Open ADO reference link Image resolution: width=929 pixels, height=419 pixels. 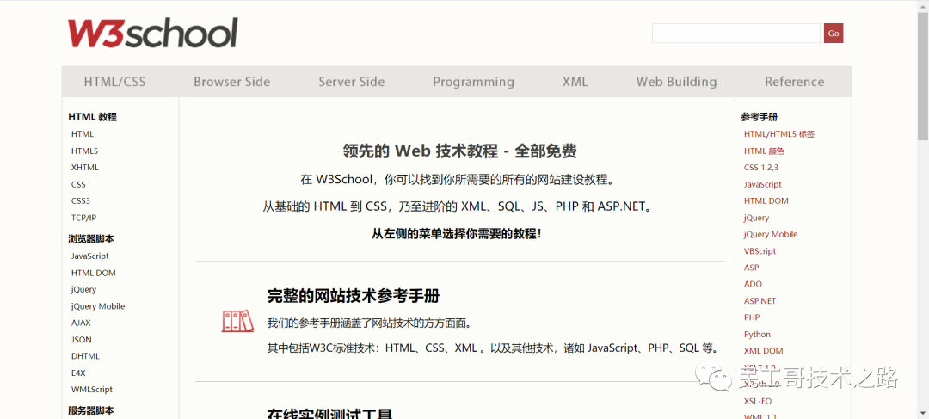point(753,284)
